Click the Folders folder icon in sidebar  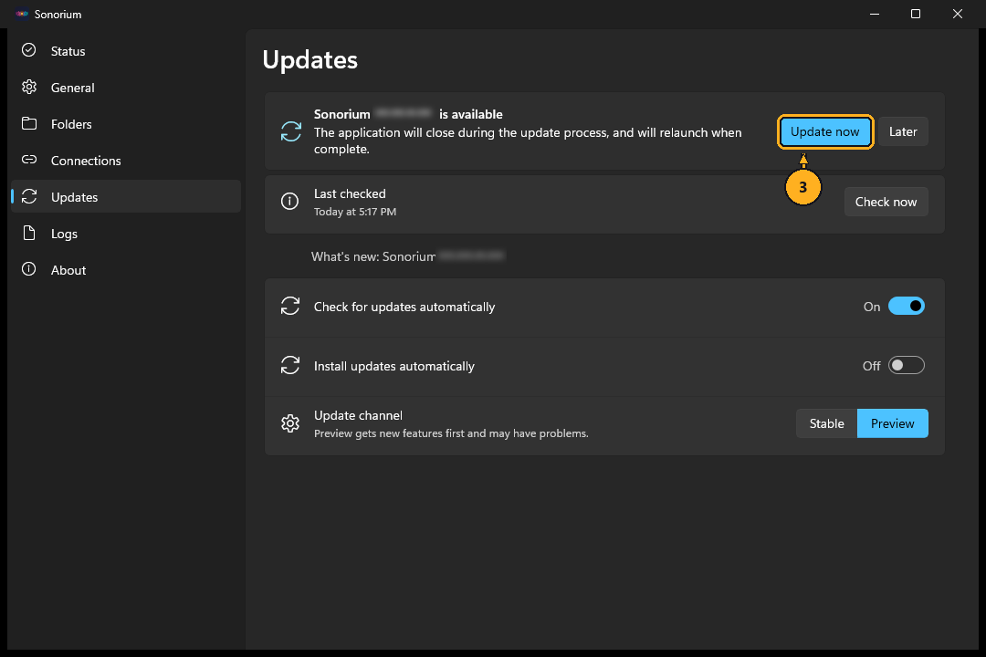pyautogui.click(x=29, y=123)
